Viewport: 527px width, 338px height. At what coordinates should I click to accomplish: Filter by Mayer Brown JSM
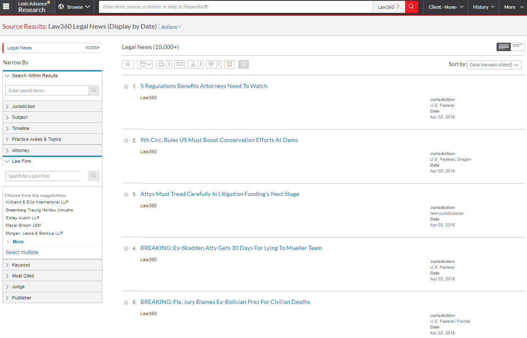tap(23, 225)
